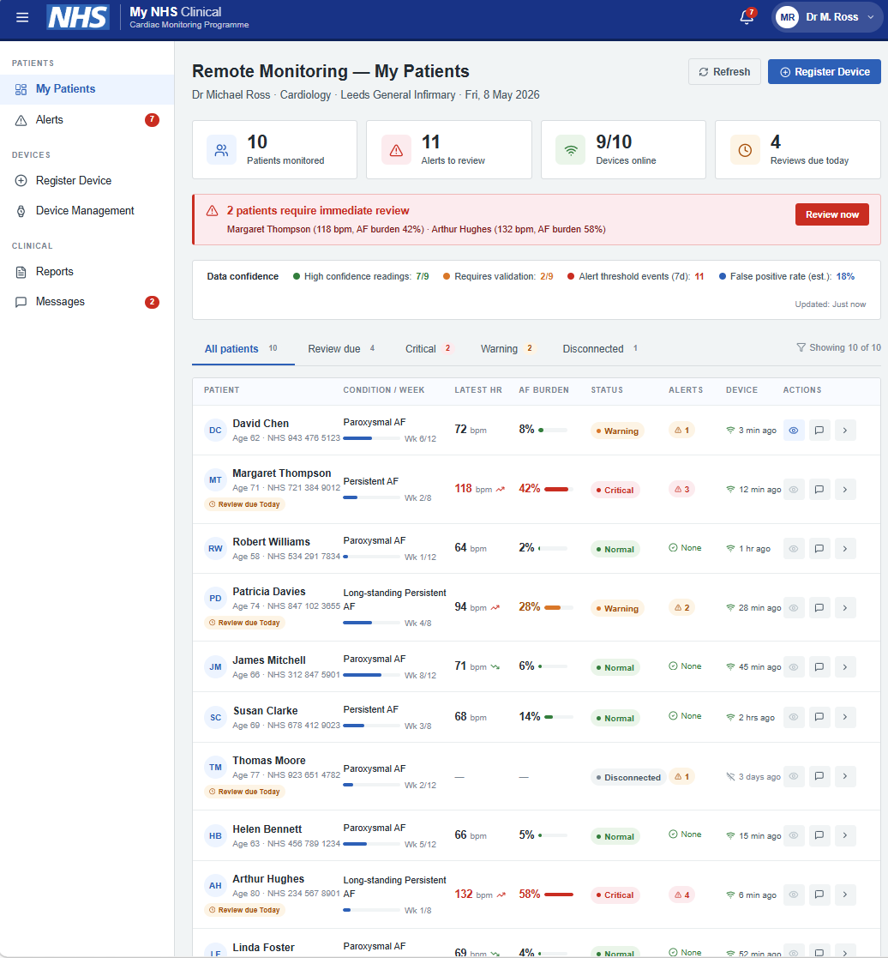The height and width of the screenshot is (958, 888).
Task: Toggle watch eye for Margaret Thompson
Action: [x=794, y=490]
